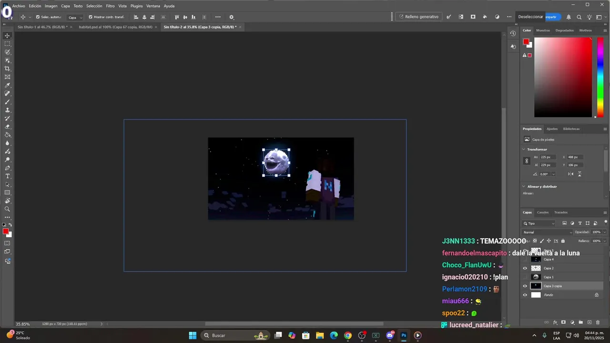
Task: Click the vertical hue spectrum slider
Action: tap(600, 77)
